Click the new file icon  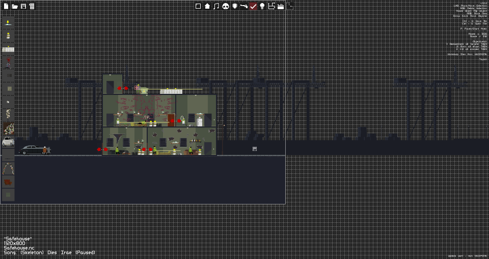(x=6, y=6)
